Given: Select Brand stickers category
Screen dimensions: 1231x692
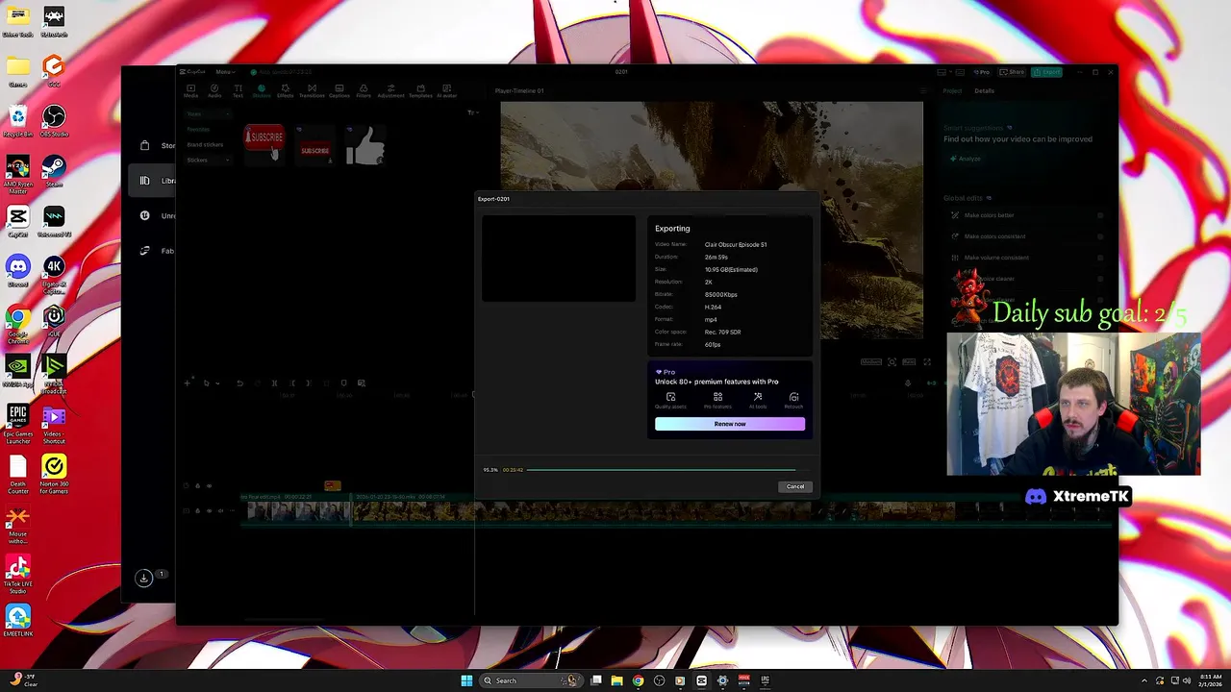Looking at the screenshot, I should point(205,144).
